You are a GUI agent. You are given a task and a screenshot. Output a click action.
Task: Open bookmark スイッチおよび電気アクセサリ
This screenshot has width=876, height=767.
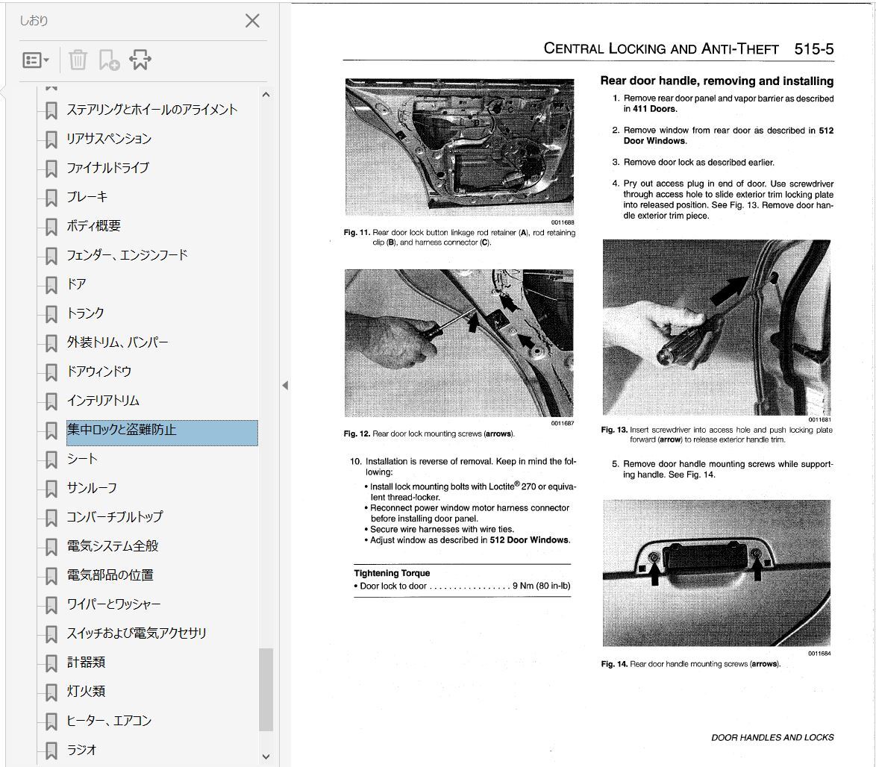click(x=137, y=633)
